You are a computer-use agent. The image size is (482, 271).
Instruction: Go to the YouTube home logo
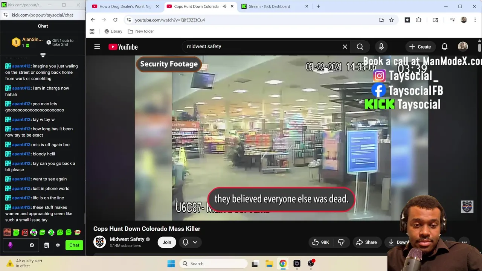click(123, 47)
